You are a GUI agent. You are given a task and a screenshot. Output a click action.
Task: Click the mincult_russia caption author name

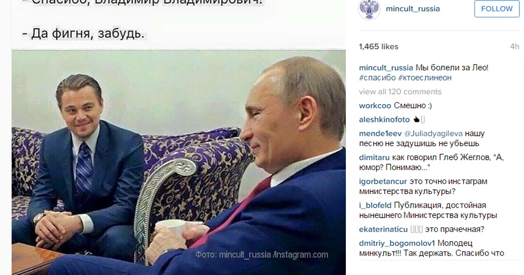click(x=386, y=68)
